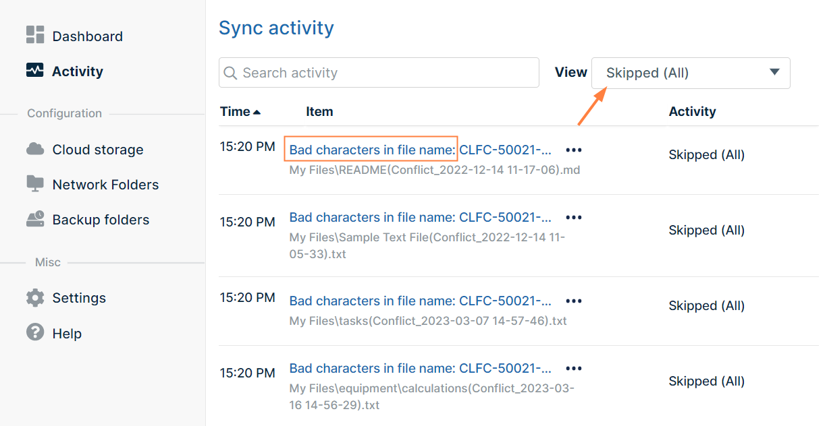Click the Backup folders drive icon
Screen dimensions: 827x426
pos(35,219)
